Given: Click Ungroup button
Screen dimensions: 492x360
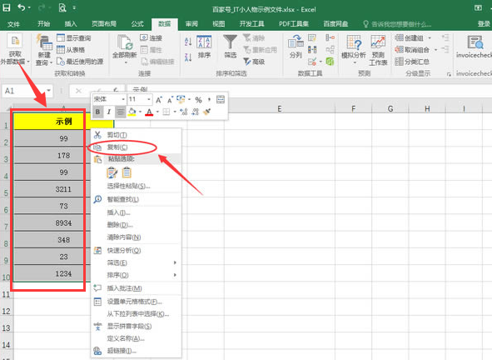Looking at the screenshot, I should (x=412, y=50).
